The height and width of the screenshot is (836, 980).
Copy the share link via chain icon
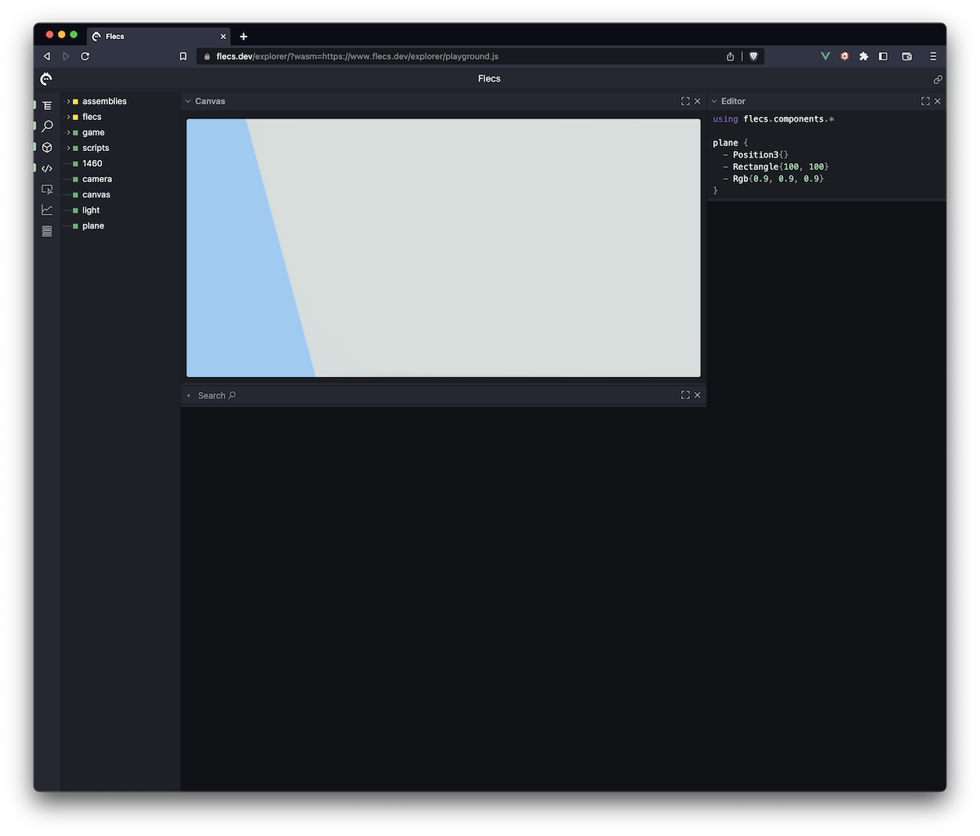[938, 79]
